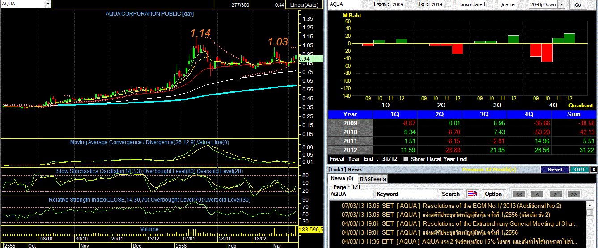Click the Previous 12 Month(s) label
The height and width of the screenshot is (248, 598).
490,169
